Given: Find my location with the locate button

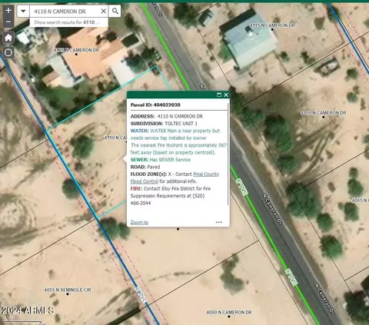Looking at the screenshot, I should pyautogui.click(x=8, y=53).
